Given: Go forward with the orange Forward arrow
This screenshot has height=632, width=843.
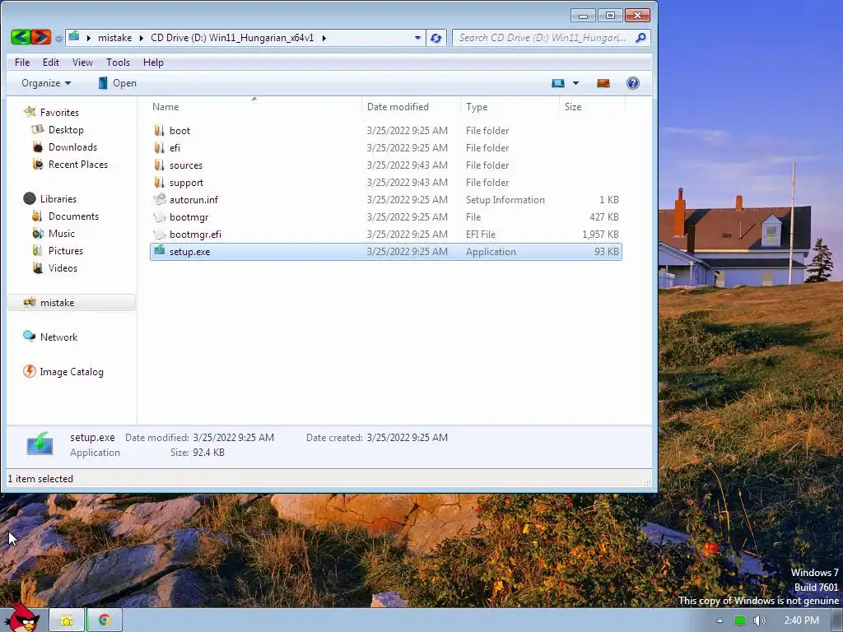Looking at the screenshot, I should point(41,37).
